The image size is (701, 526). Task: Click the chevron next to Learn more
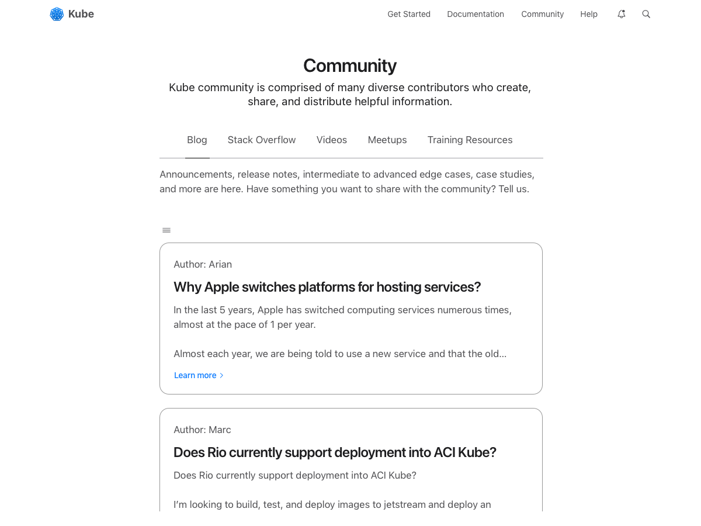221,375
